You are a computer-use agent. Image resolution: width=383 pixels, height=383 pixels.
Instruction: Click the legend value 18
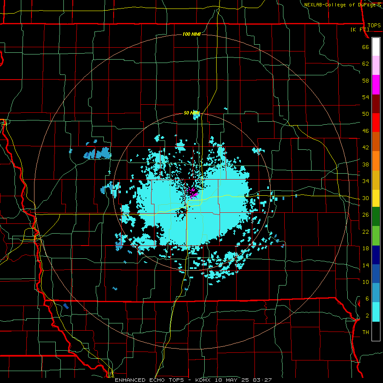[x=366, y=249]
